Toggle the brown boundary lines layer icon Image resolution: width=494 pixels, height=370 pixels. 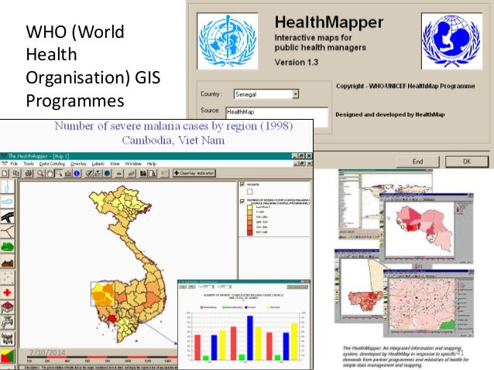pos(8,232)
